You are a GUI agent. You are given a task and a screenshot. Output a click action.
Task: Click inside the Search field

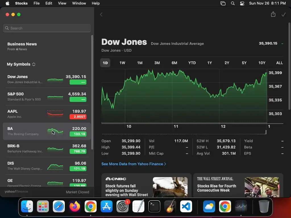coord(47,28)
